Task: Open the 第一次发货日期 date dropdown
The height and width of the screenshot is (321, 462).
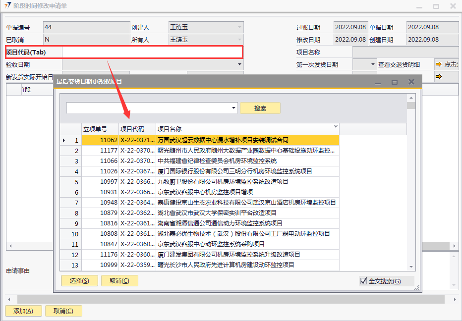Action: tap(373, 64)
